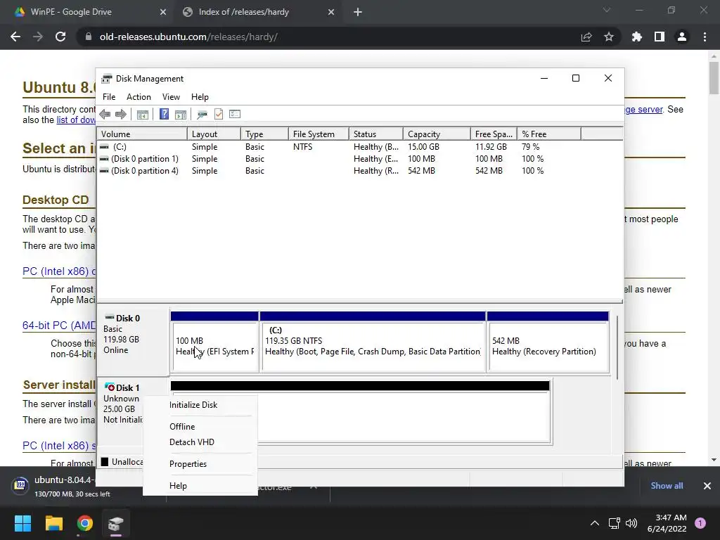Open File Explorer from the taskbar

[x=53, y=523]
